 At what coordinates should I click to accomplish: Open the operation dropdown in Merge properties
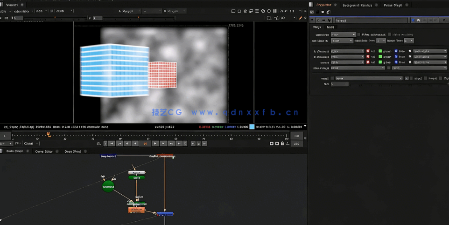(x=343, y=34)
